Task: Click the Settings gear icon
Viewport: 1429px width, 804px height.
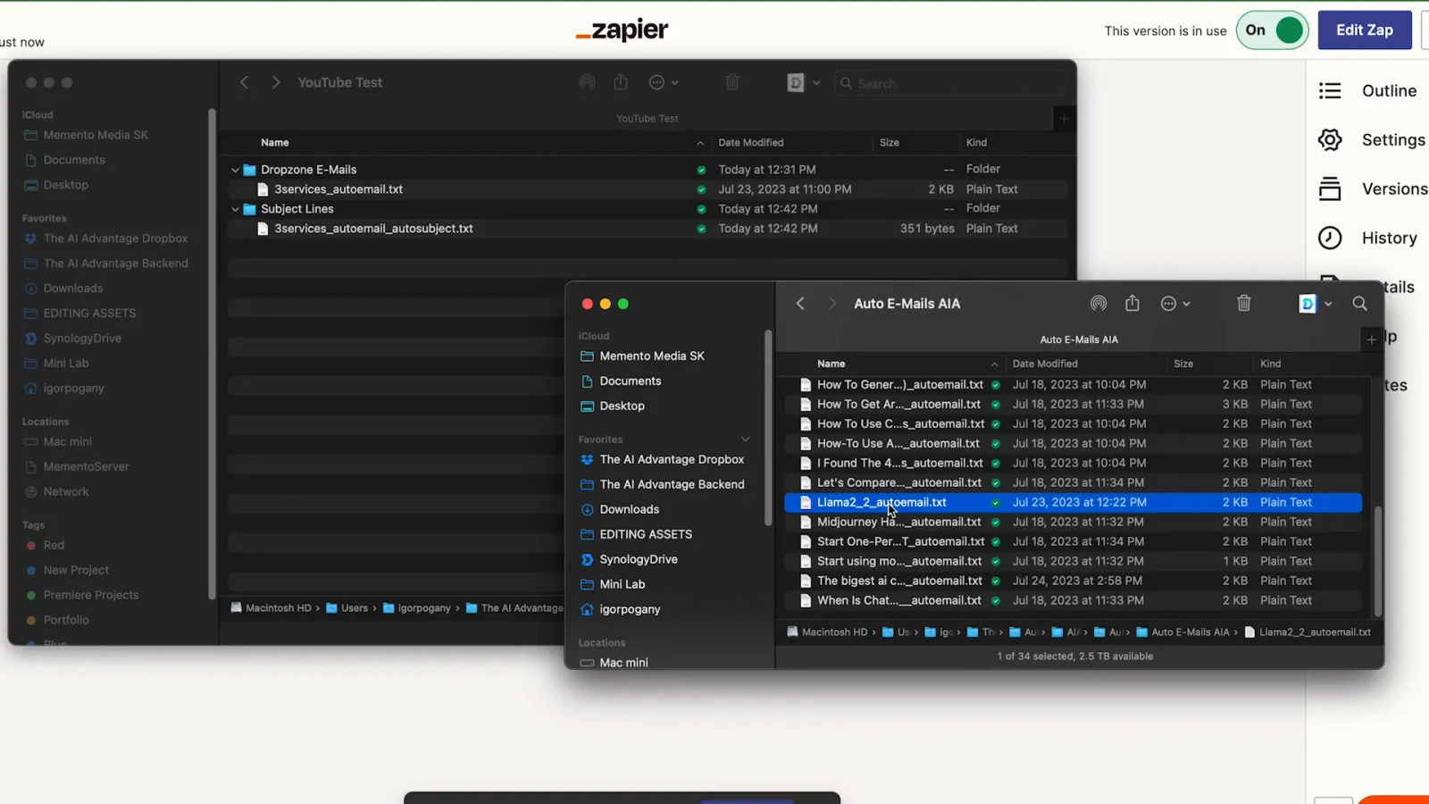Action: 1330,140
